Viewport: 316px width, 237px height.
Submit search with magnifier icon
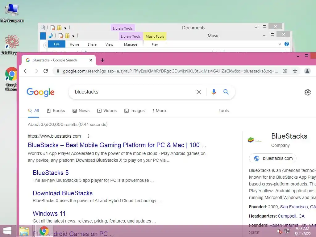(226, 92)
